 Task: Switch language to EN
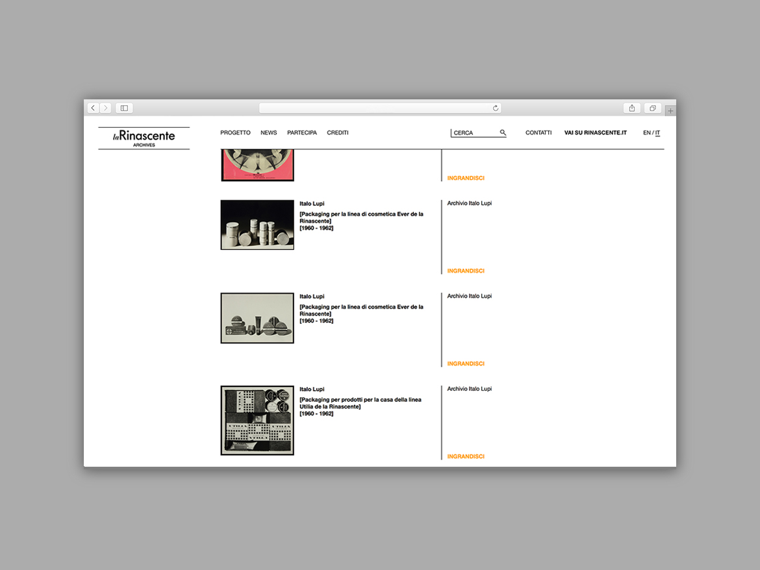(x=646, y=132)
